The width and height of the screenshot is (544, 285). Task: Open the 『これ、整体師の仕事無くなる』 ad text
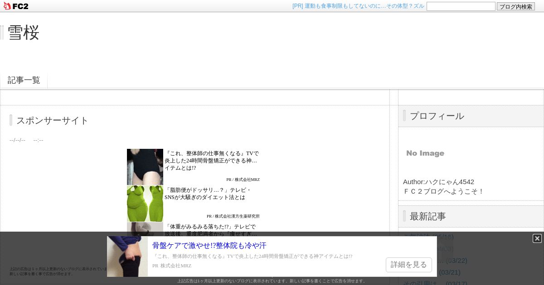212,161
